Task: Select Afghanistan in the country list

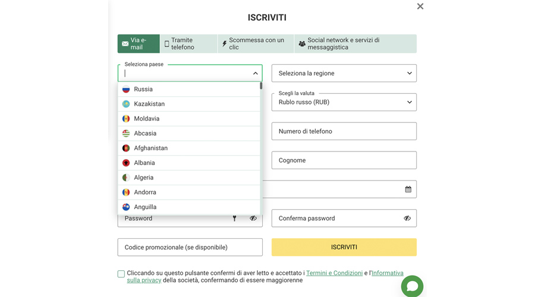Action: coord(188,148)
